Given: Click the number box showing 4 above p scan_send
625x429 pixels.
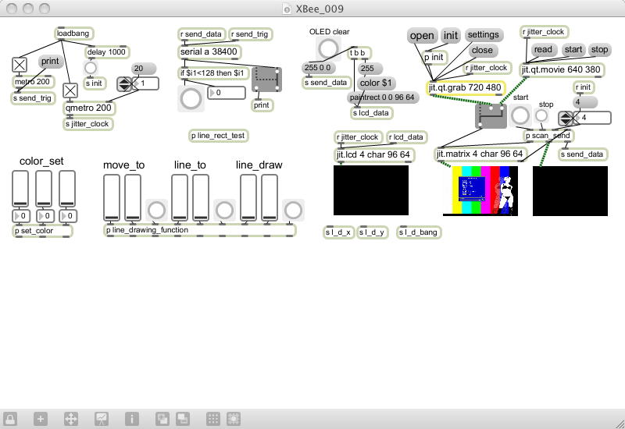Looking at the screenshot, I should (592, 118).
